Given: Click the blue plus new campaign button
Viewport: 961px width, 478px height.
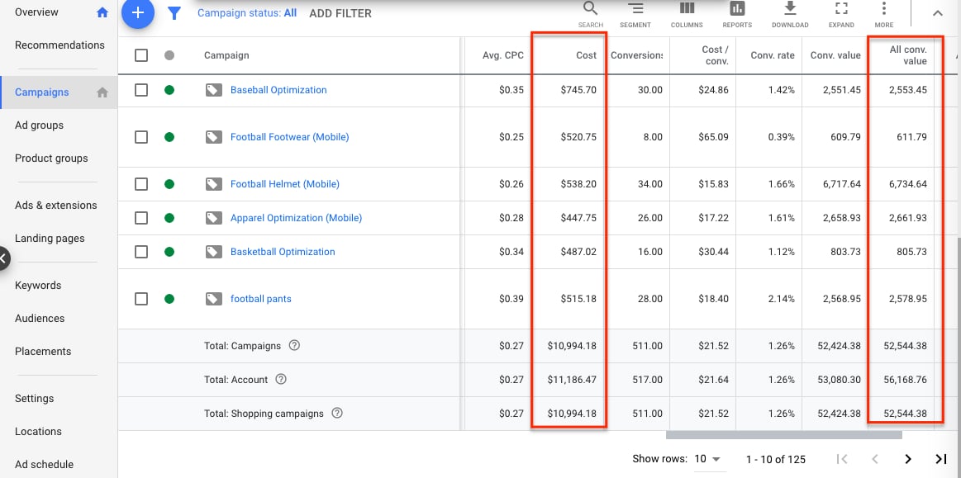Looking at the screenshot, I should coord(138,13).
